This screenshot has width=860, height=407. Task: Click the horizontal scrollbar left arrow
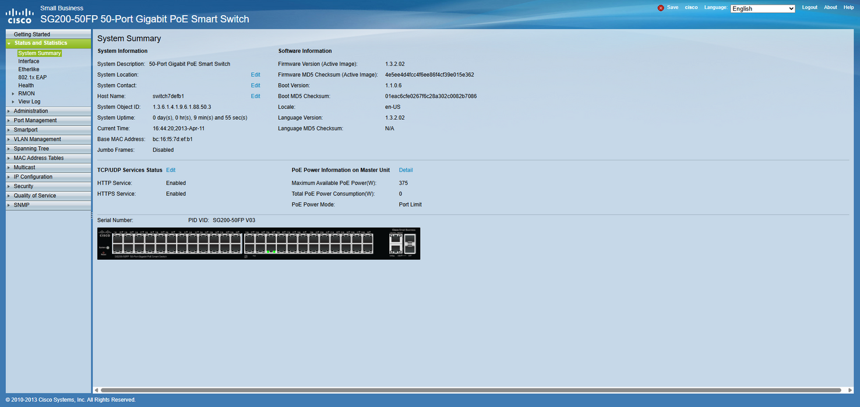[x=96, y=390]
